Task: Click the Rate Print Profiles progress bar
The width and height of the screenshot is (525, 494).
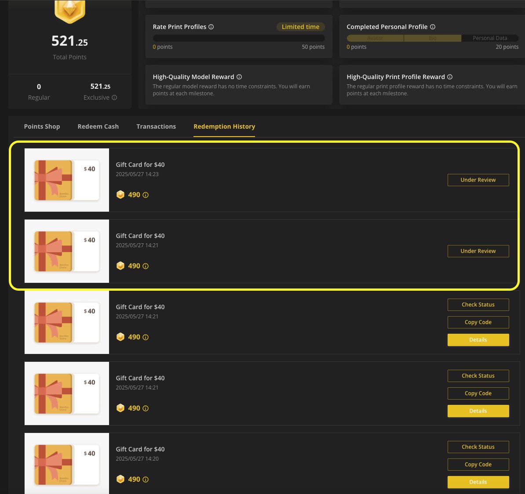Action: pyautogui.click(x=239, y=38)
